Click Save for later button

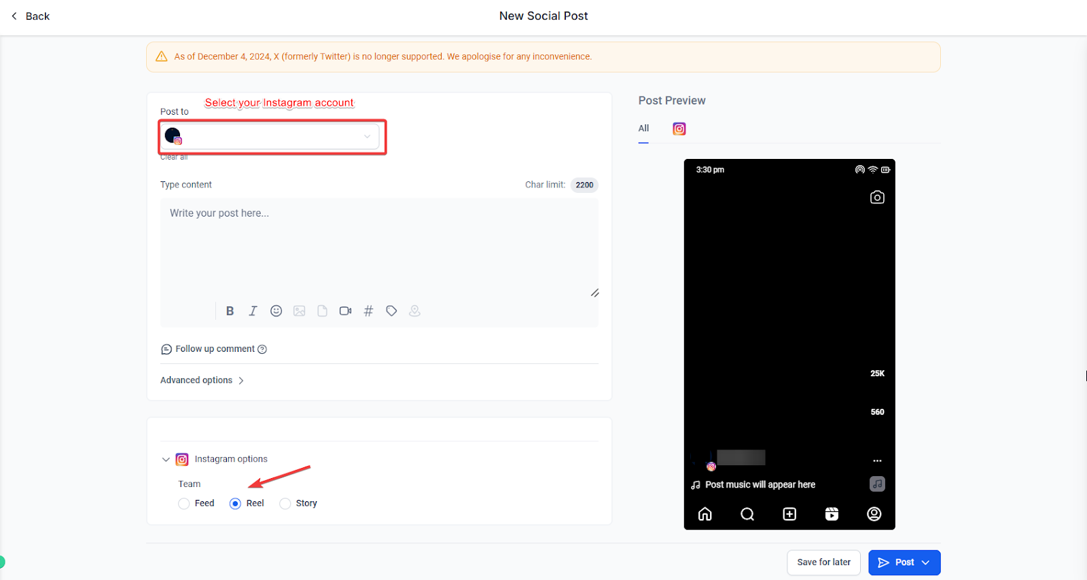tap(823, 562)
